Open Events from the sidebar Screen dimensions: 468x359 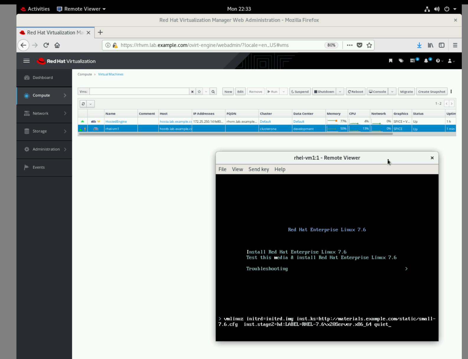point(44,167)
